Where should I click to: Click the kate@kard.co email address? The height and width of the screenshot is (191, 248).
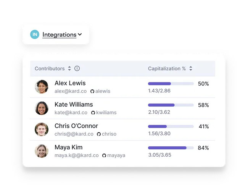coord(71,113)
